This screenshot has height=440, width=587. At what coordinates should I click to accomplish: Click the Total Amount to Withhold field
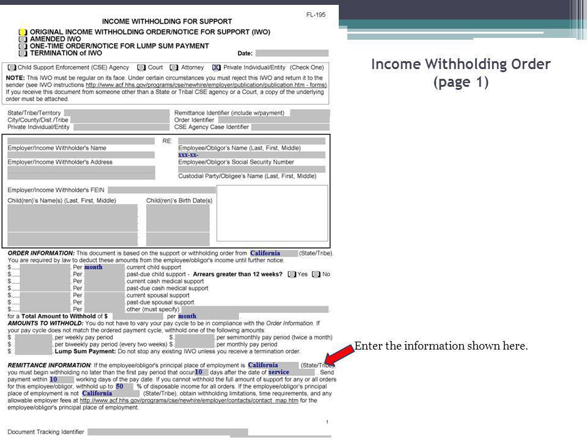(138, 317)
